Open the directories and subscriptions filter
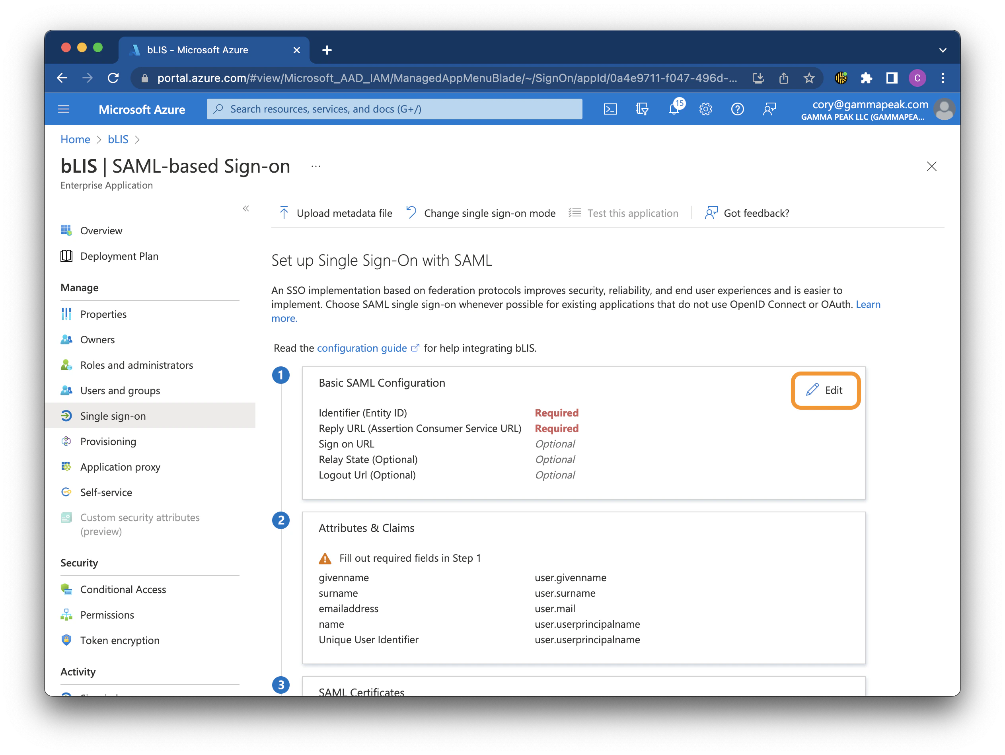Viewport: 1005px width, 755px height. point(641,109)
